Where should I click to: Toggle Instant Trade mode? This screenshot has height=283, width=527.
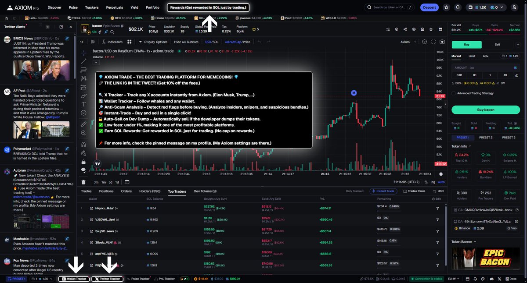coord(383,191)
